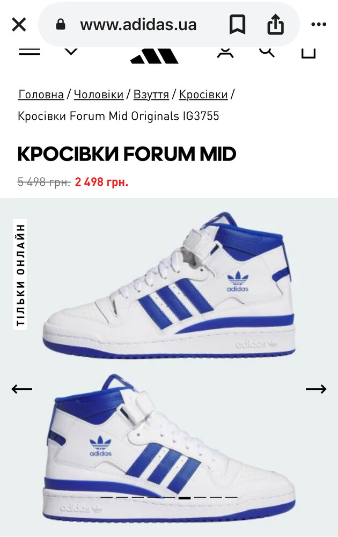Show the previous product image with left arrow
The width and height of the screenshot is (338, 537).
pyautogui.click(x=21, y=389)
